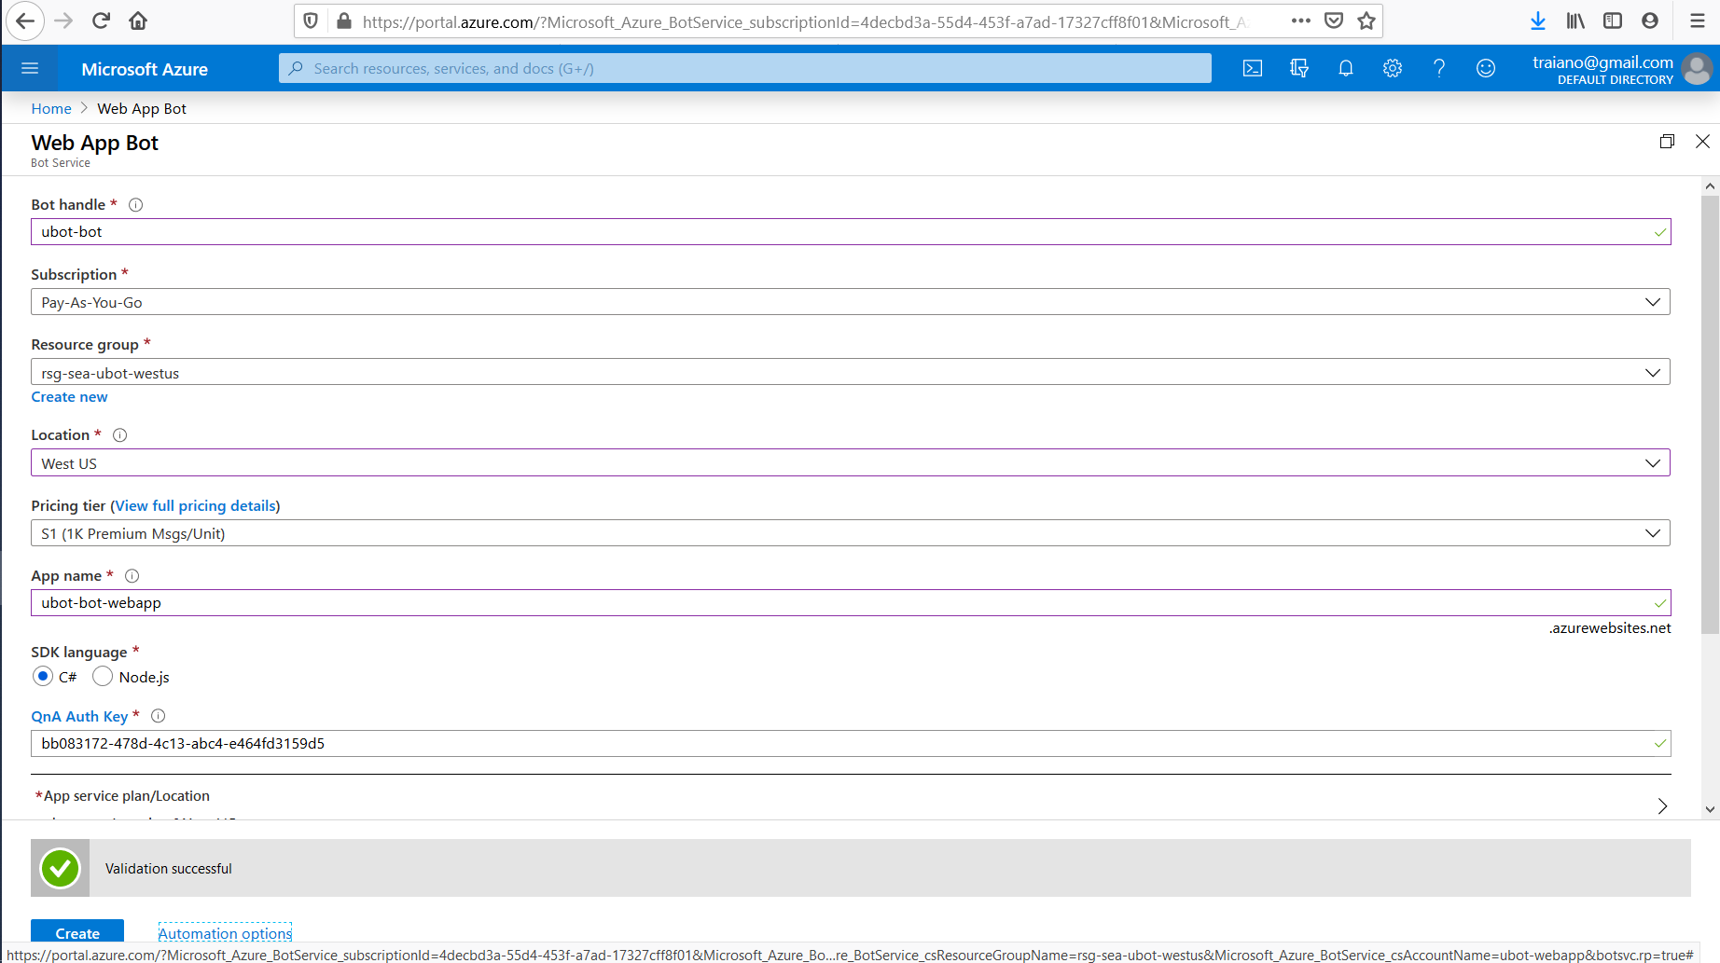This screenshot has height=963, width=1720.
Task: Open Firefox application menu
Action: click(1698, 21)
